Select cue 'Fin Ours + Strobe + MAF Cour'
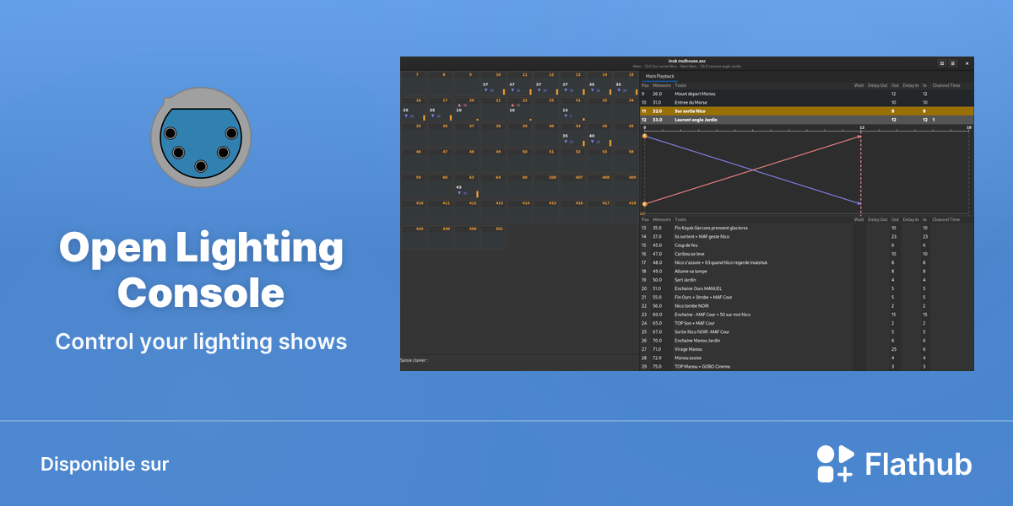This screenshot has height=506, width=1013. pyautogui.click(x=806, y=297)
